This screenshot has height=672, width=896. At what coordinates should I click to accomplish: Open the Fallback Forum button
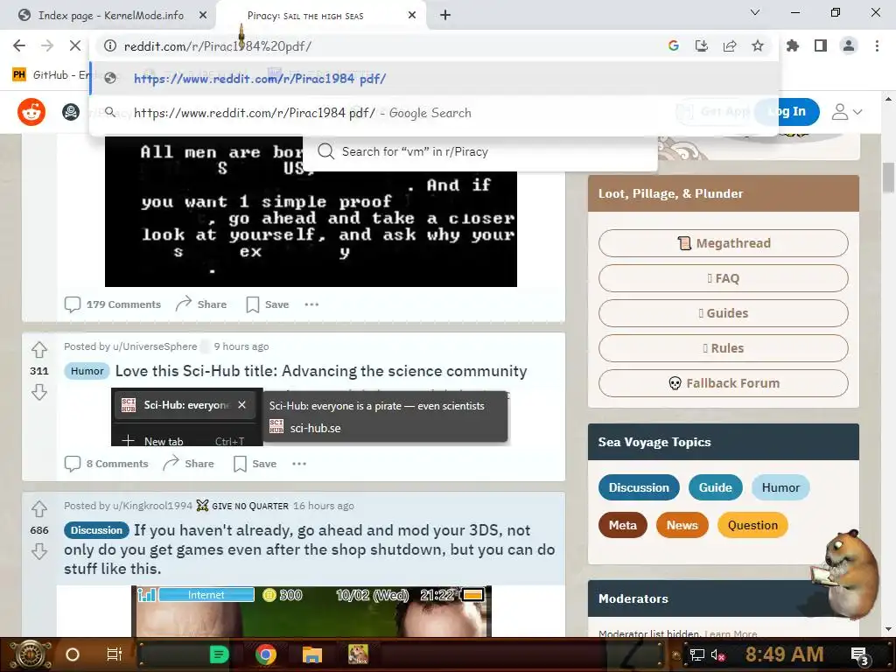[723, 383]
